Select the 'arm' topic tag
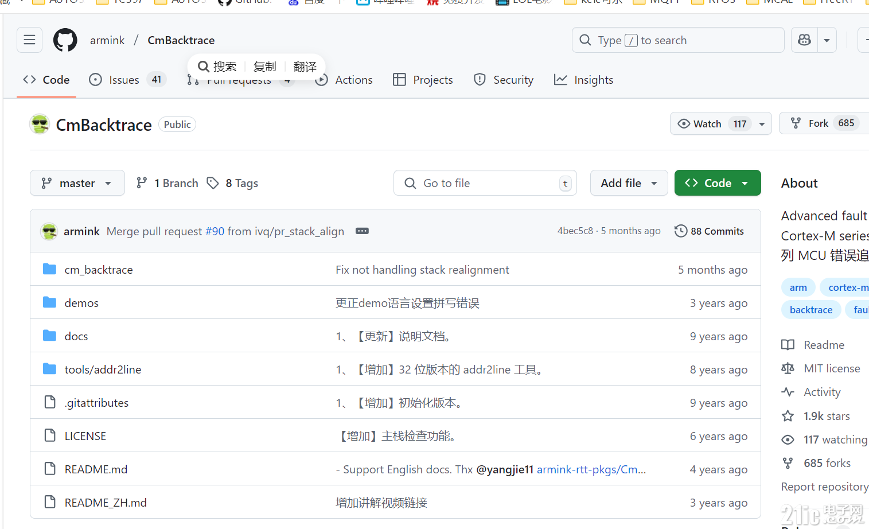 [x=798, y=287]
